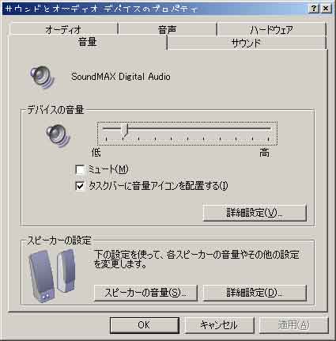
Task: Click the question mark help button in title bar
Action: [x=313, y=9]
